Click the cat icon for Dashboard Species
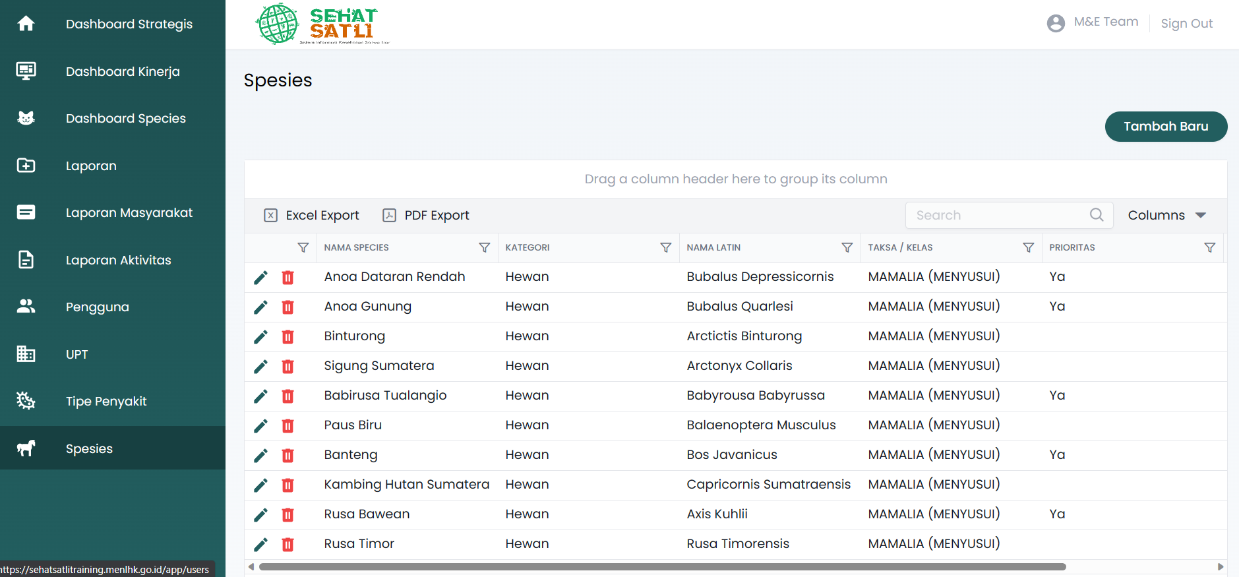This screenshot has width=1239, height=577. coord(26,118)
